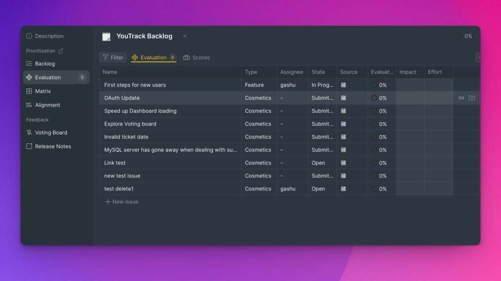Image resolution: width=501 pixels, height=281 pixels.
Task: Select the Evaluation tab with badge 9
Action: coord(153,57)
